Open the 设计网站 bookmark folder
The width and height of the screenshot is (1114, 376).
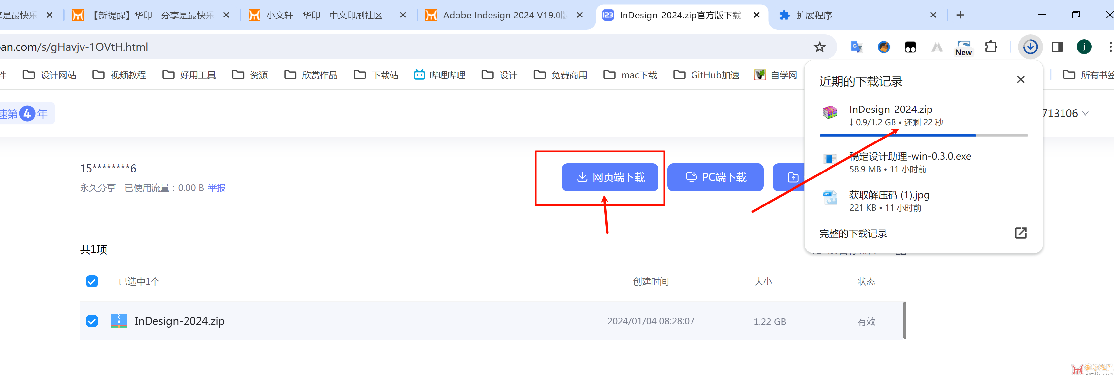coord(49,75)
